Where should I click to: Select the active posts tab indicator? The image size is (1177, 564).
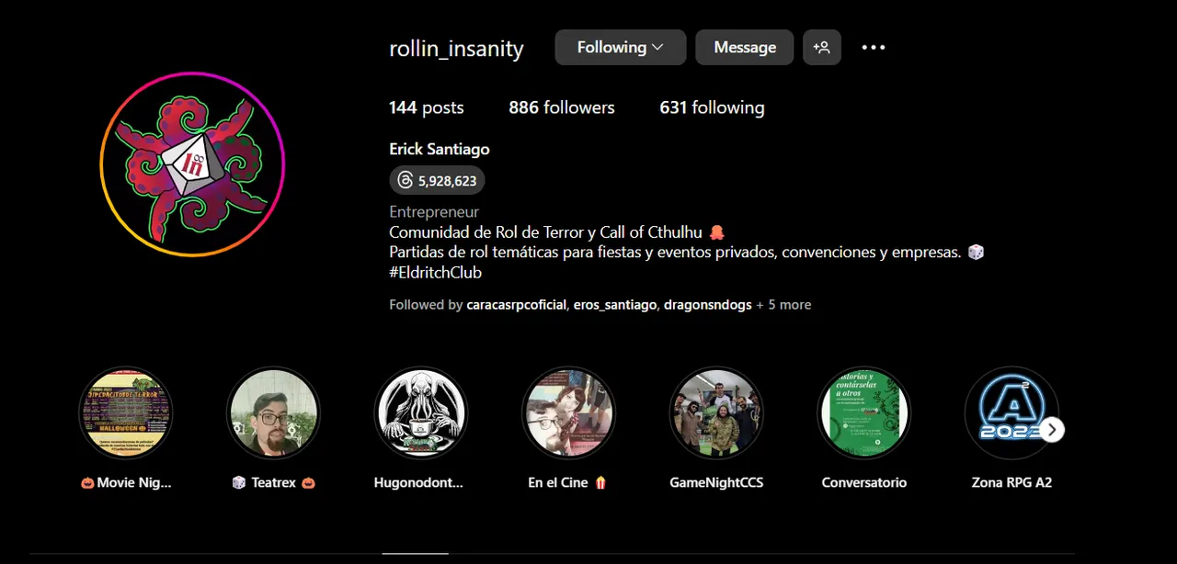tap(416, 554)
